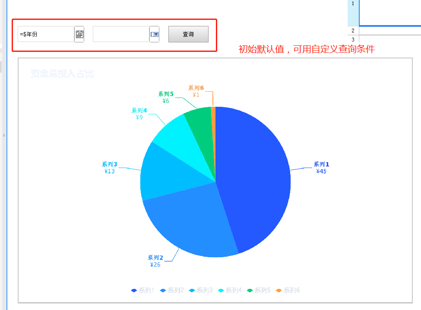Open the calendar picker icon
Screen dimensions: 421x310
coord(79,34)
